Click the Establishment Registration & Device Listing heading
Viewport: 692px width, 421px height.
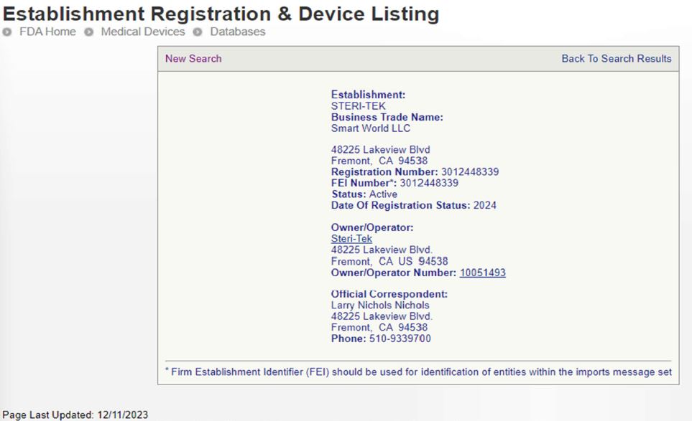(221, 14)
